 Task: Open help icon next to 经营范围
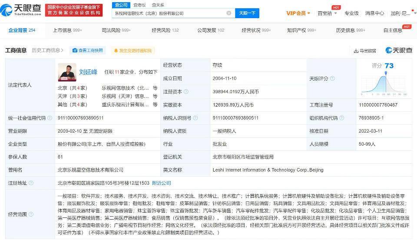click(x=31, y=214)
